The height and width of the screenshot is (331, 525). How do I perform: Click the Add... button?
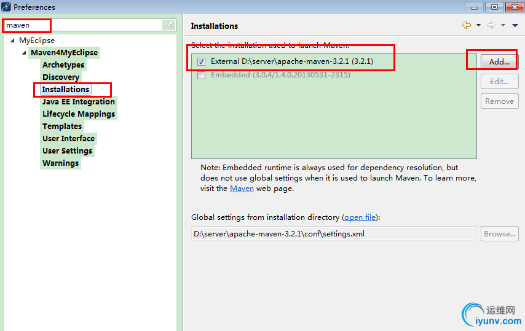click(x=499, y=61)
